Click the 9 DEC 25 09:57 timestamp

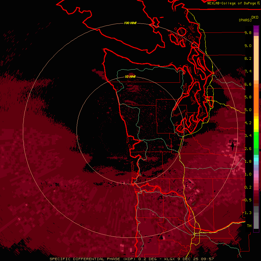(x=196, y=259)
